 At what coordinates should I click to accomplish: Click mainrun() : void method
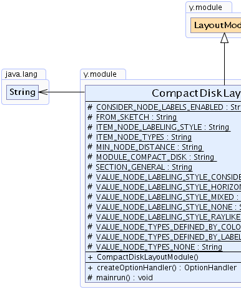point(124,278)
